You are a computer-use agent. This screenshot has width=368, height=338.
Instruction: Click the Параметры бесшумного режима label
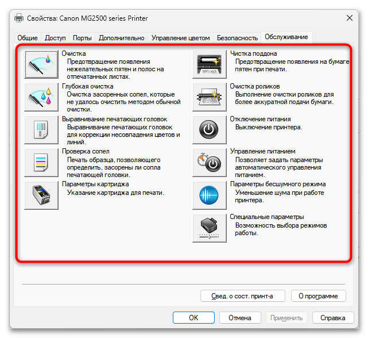click(x=278, y=184)
